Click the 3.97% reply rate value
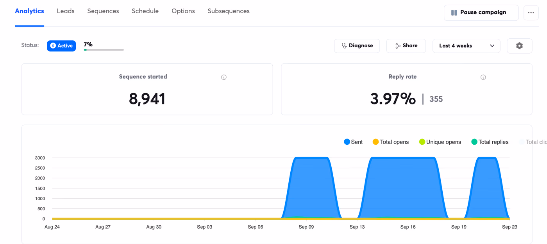Screen dimensions: 547x244 [393, 99]
